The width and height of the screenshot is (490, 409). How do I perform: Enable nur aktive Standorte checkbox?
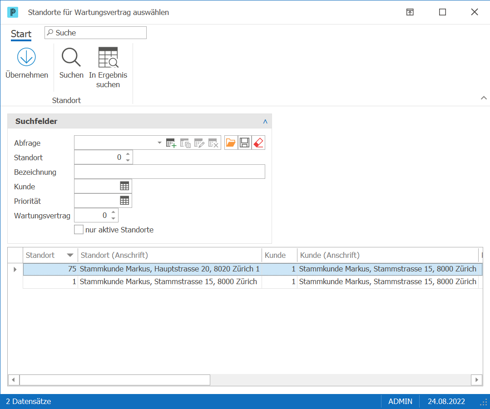79,230
